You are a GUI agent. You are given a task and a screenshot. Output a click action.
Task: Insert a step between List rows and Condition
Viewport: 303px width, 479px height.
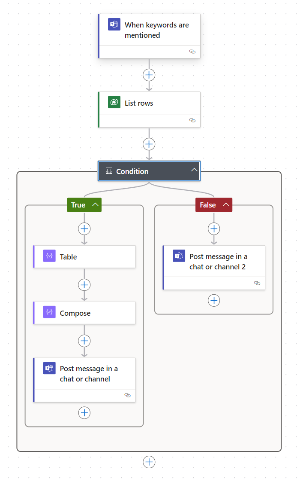coord(149,144)
